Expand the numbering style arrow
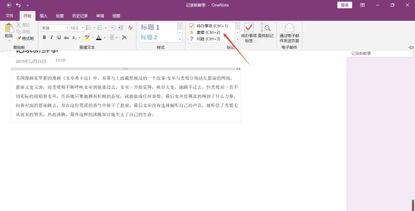This screenshot has width=415, height=211. pyautogui.click(x=106, y=28)
